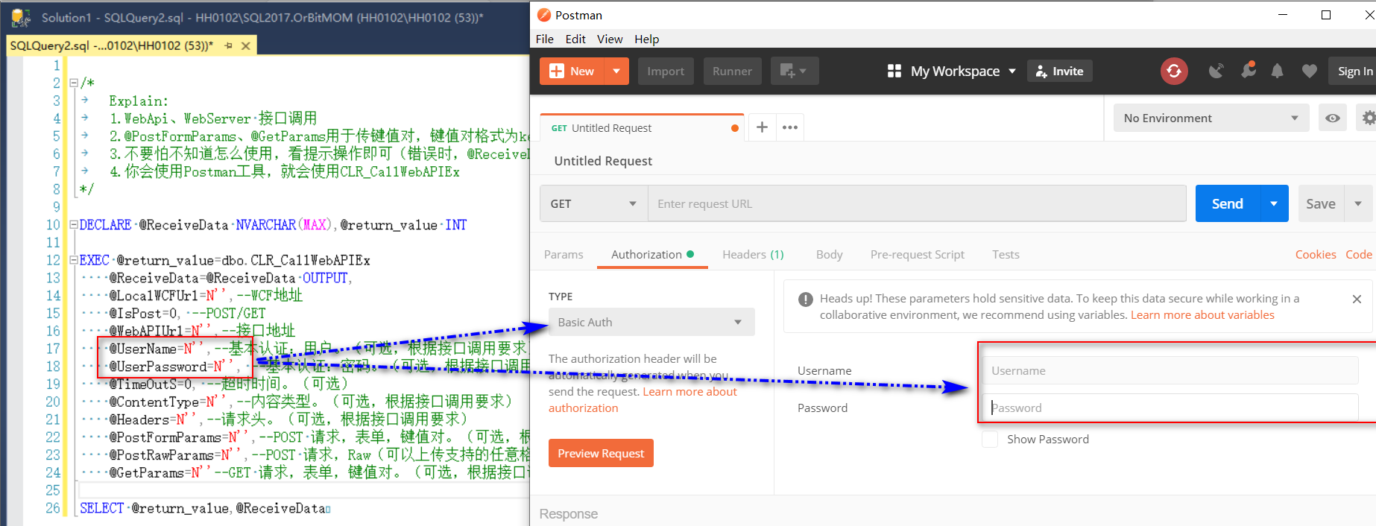This screenshot has width=1376, height=526.
Task: Click the orange sync status icon in Postman
Action: 1174,71
